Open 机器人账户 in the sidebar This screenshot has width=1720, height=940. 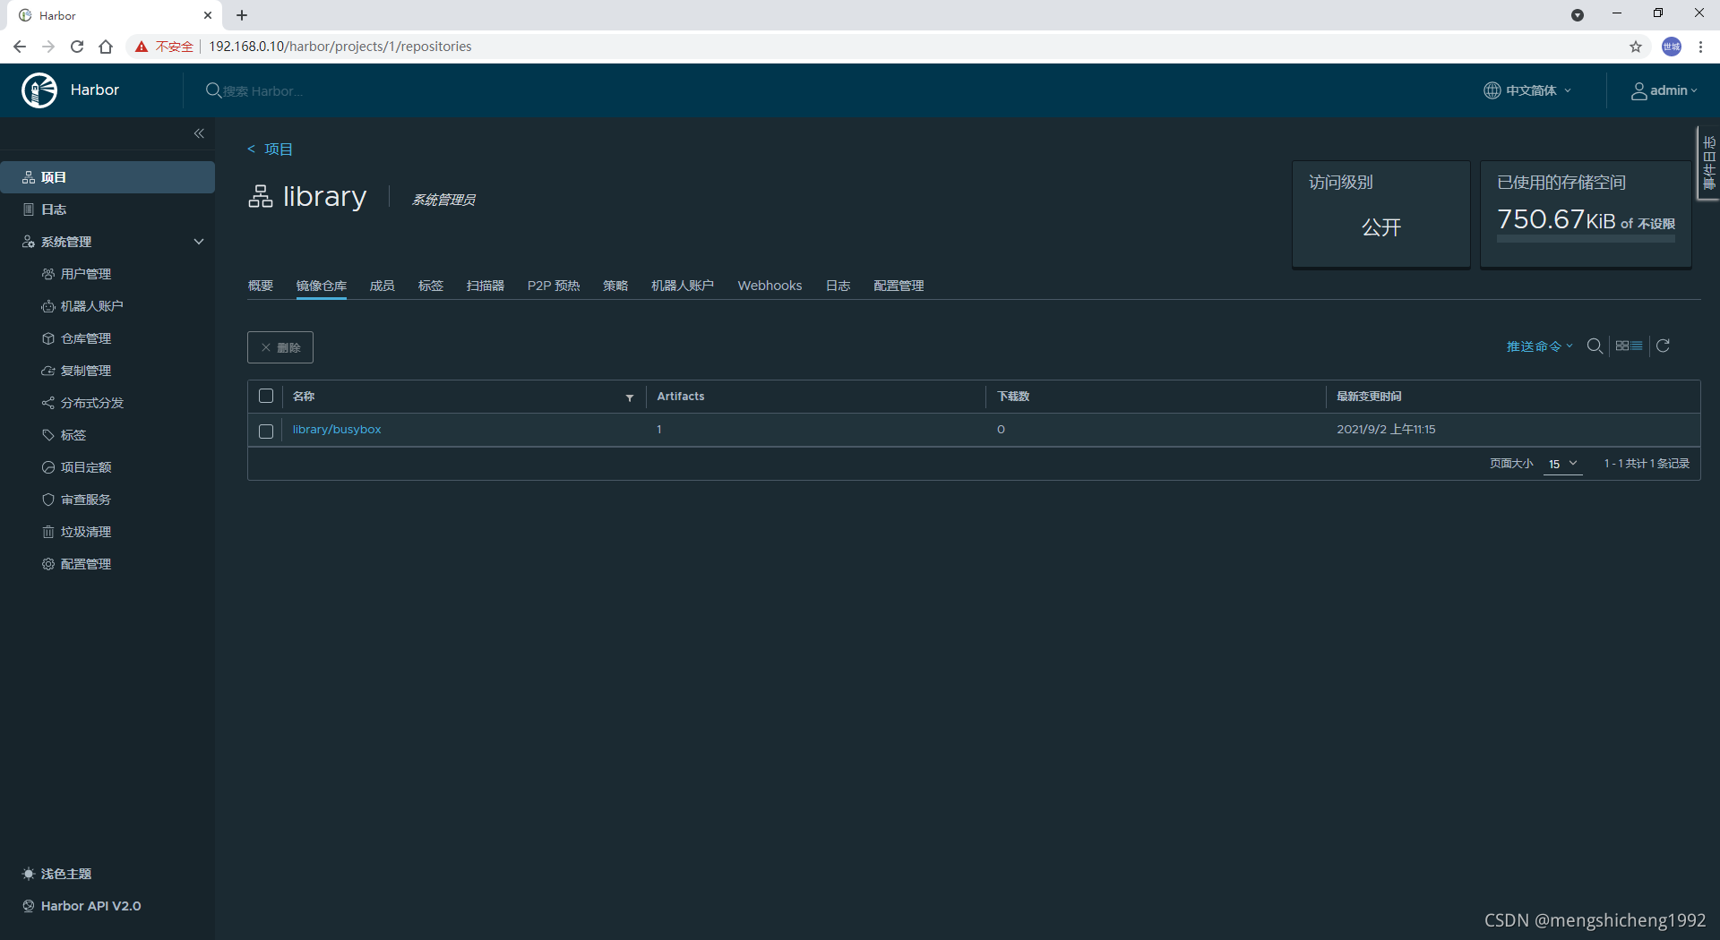91,306
